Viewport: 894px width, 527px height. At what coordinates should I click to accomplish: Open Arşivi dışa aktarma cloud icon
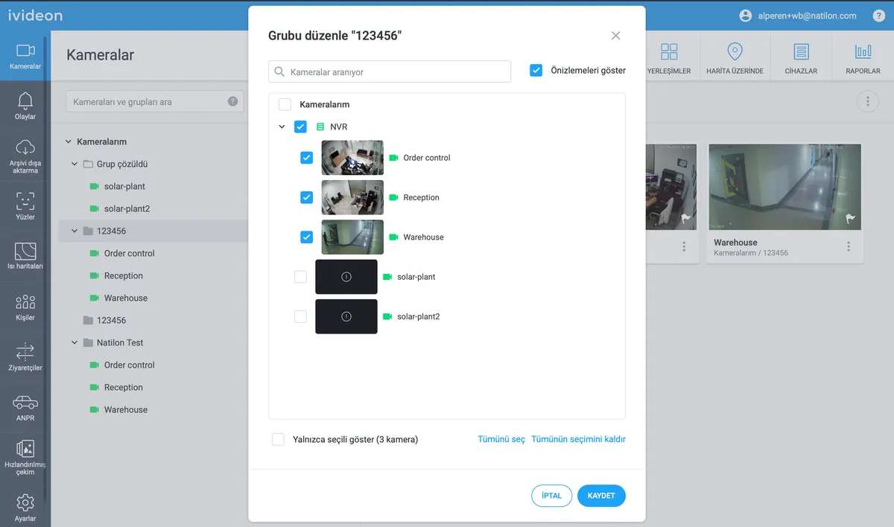25,147
